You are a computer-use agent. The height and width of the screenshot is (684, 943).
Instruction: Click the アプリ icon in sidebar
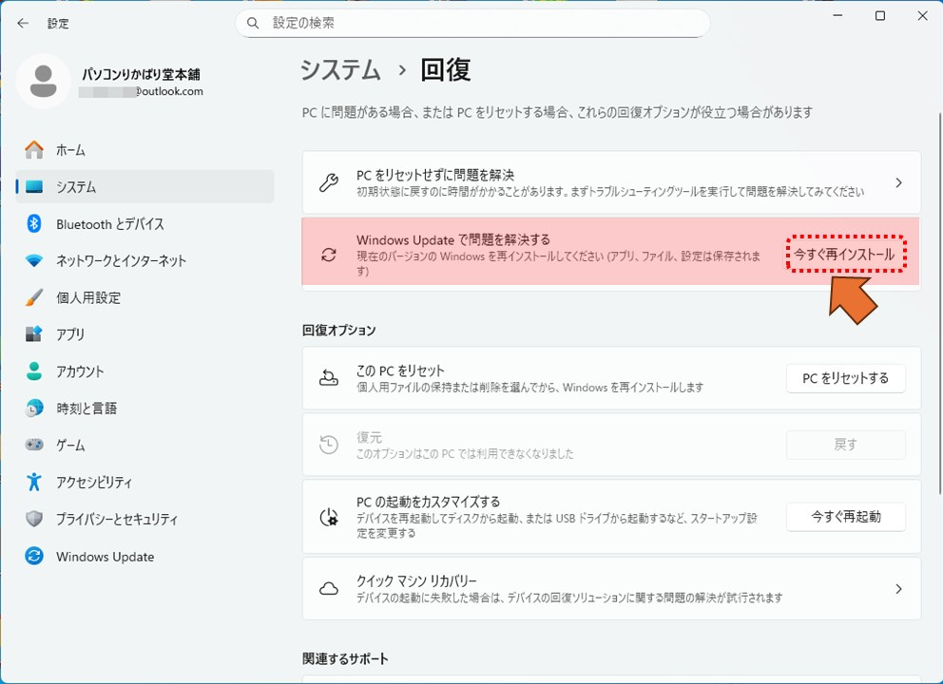34,334
